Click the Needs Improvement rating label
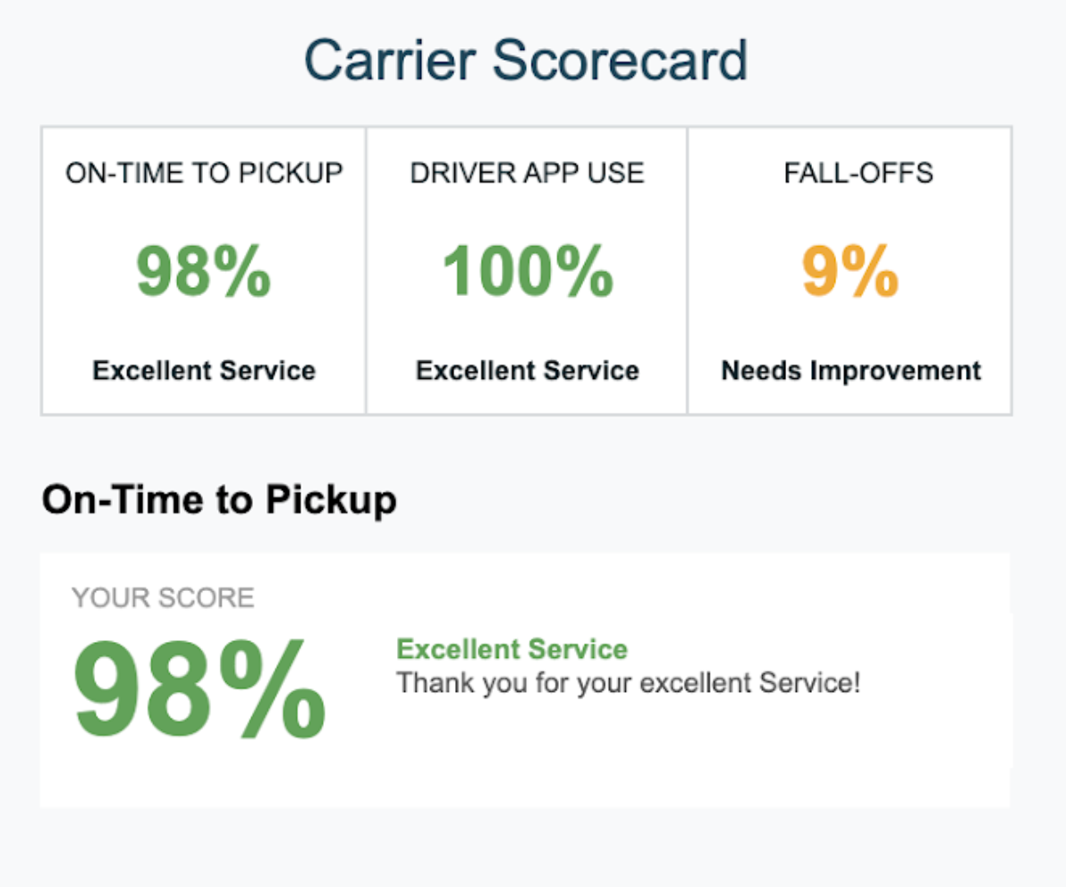The width and height of the screenshot is (1066, 887). [x=850, y=370]
